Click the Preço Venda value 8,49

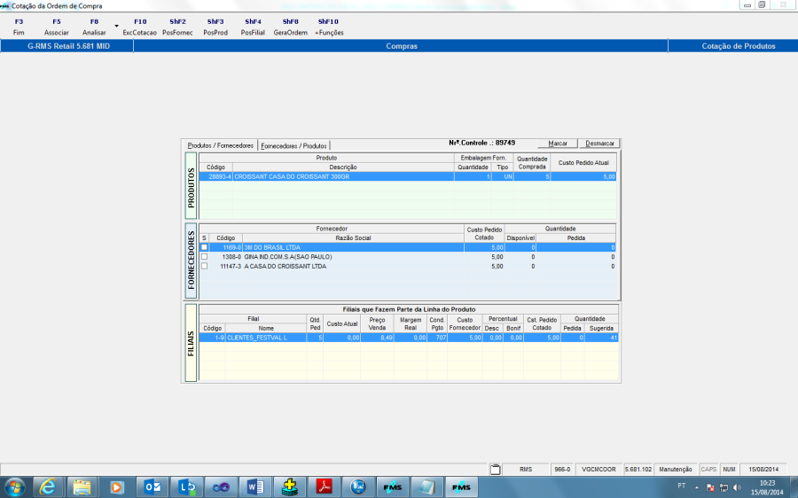[387, 338]
